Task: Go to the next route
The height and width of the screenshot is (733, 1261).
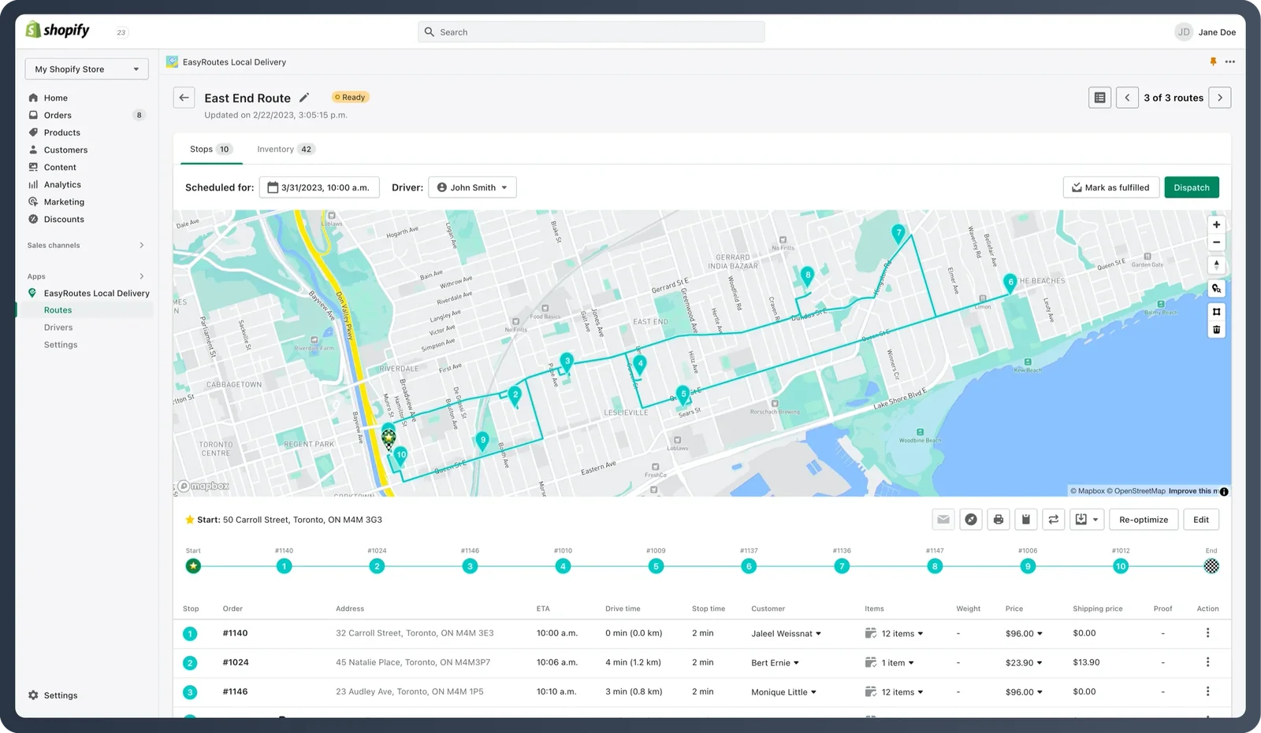Action: (x=1220, y=98)
